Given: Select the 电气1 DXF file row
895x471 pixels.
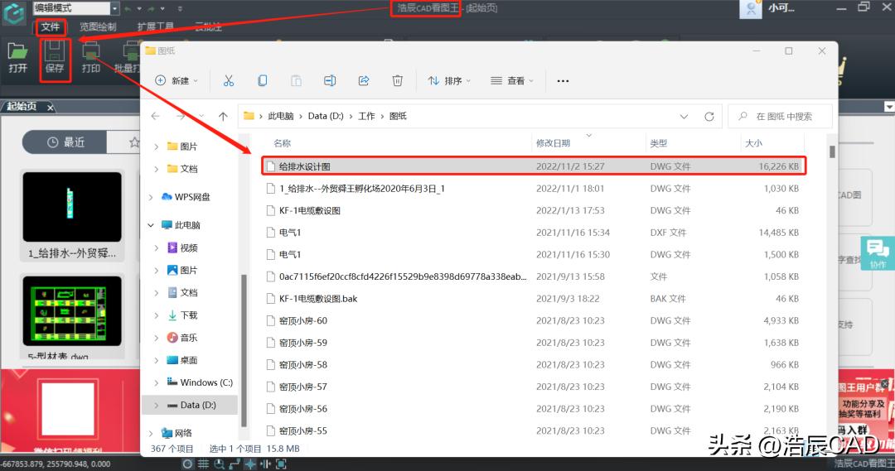Looking at the screenshot, I should pyautogui.click(x=533, y=233).
